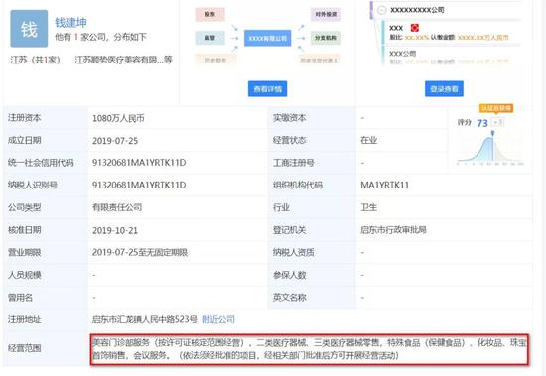Click the score value 73
Image resolution: width=546 pixels, height=376 pixels.
click(x=482, y=123)
